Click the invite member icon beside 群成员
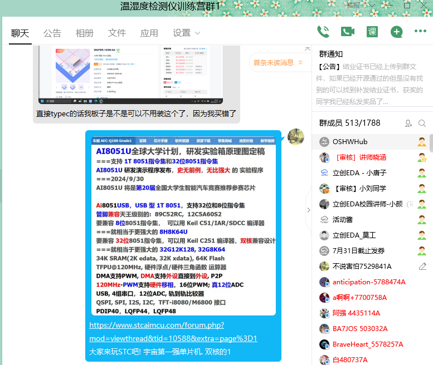The height and width of the screenshot is (365, 433). (408, 123)
